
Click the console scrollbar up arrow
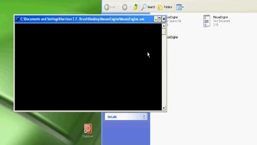pos(163,26)
